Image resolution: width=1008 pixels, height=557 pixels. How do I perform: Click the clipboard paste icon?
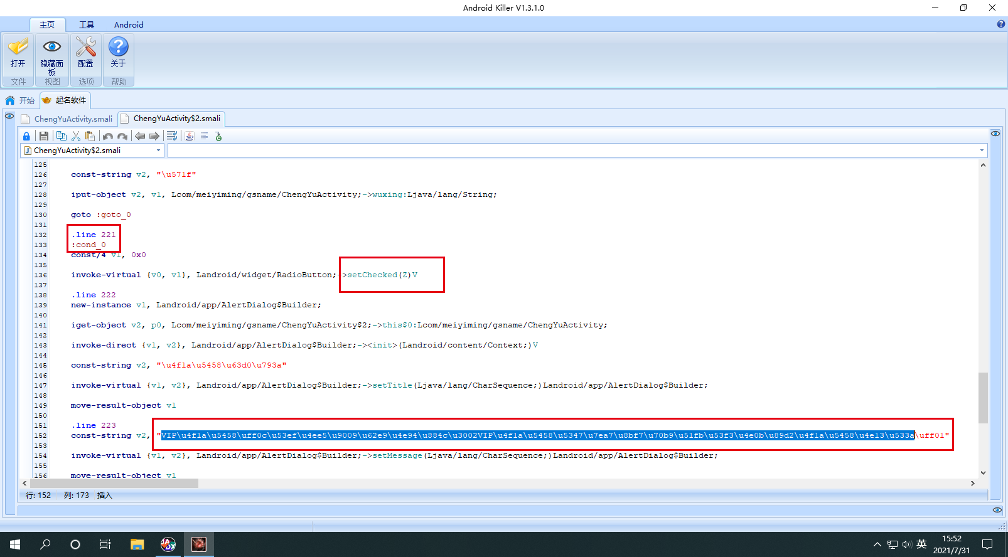90,136
